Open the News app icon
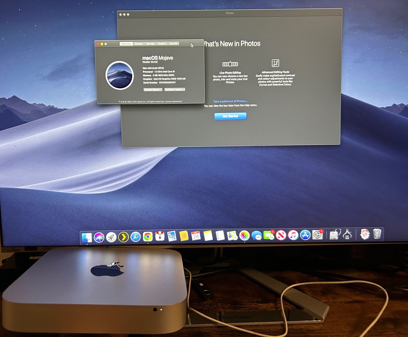This screenshot has height=337, width=408. [281, 235]
